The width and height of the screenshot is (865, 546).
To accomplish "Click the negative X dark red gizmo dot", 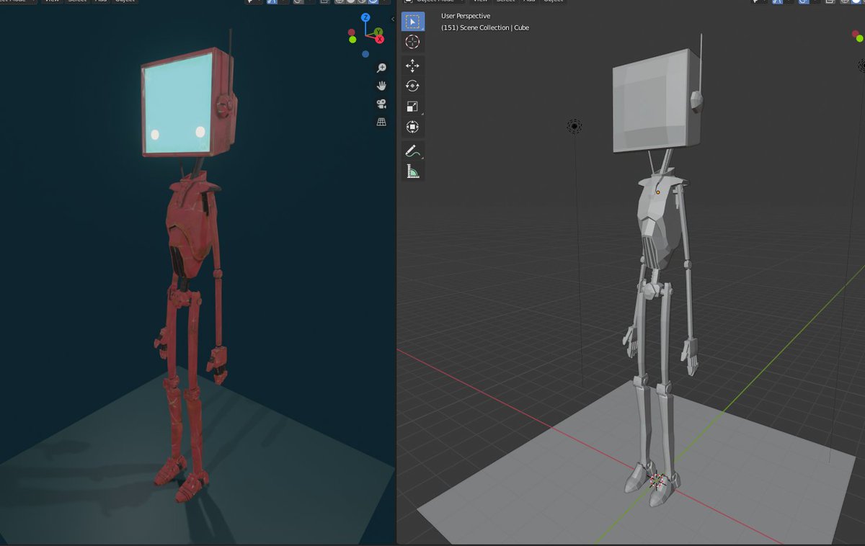I will click(352, 32).
